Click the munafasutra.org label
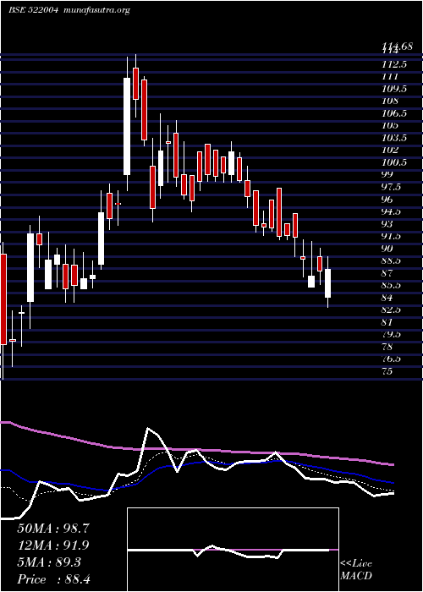This screenshot has height=592, width=423. point(97,10)
